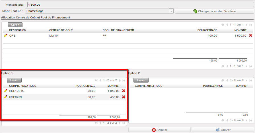Last page arrow in Option 1 bottom pager

tap(124, 123)
